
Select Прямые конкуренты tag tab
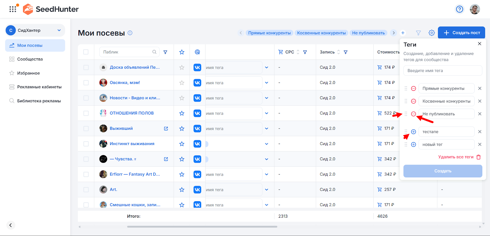[269, 33]
